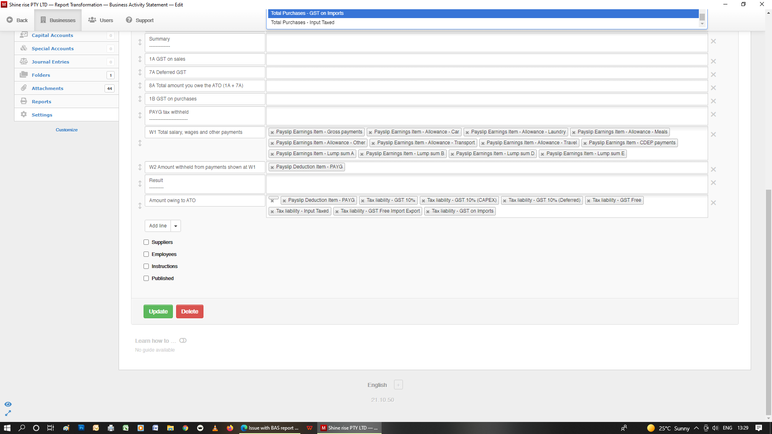Open the Add line dropdown arrow
Viewport: 772px width, 434px height.
pyautogui.click(x=176, y=226)
